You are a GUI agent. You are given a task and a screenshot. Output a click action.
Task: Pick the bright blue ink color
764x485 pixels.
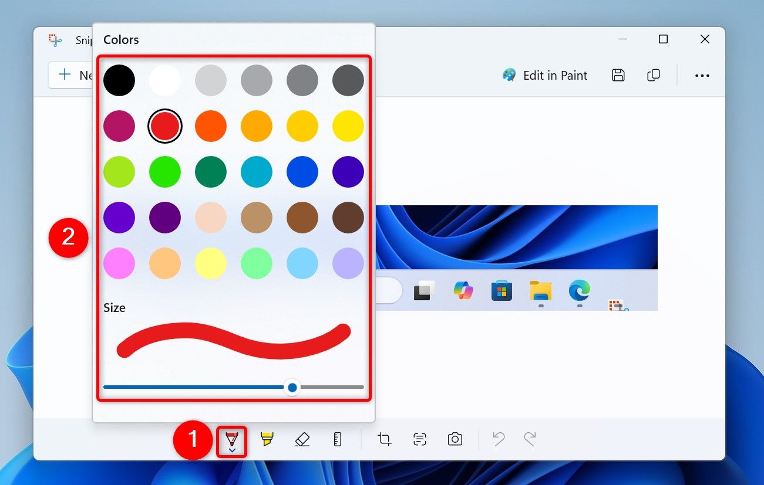302,172
